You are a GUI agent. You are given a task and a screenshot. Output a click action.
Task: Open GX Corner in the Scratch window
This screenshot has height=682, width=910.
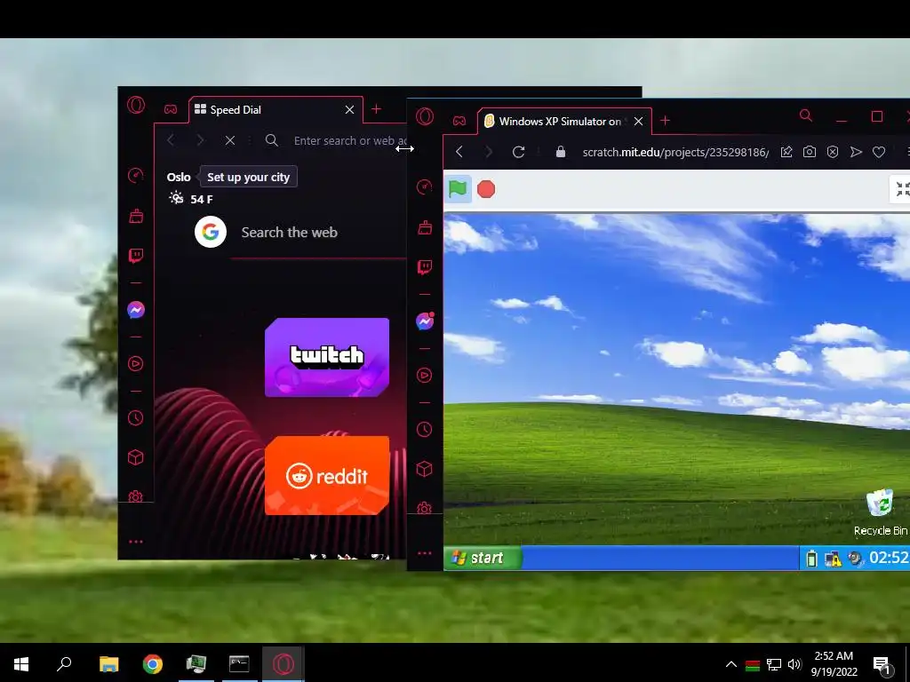[459, 121]
